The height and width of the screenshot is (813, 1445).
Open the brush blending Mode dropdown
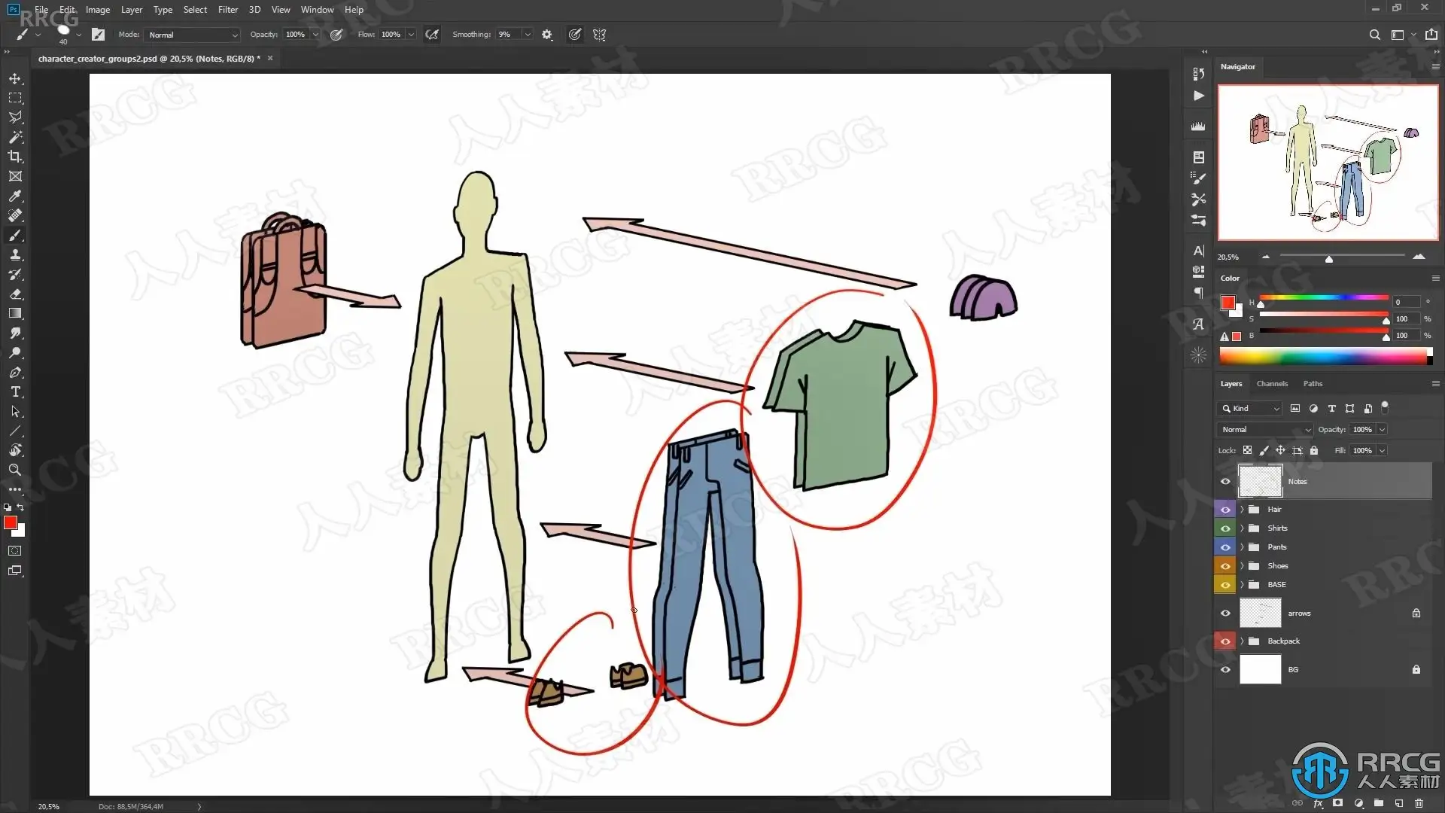(193, 35)
